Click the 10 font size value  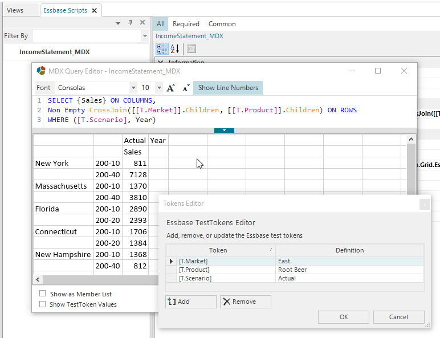click(147, 88)
